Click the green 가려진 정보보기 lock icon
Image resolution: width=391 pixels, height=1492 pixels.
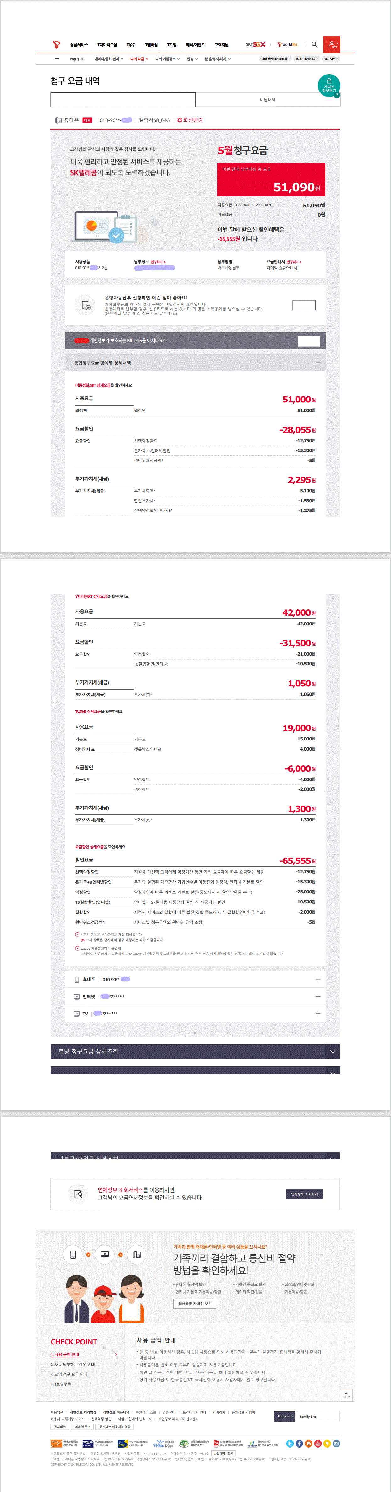329,85
